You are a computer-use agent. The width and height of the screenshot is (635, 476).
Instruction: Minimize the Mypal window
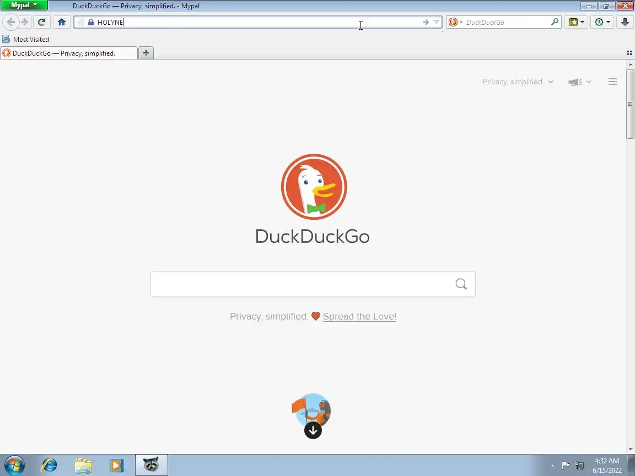point(589,6)
